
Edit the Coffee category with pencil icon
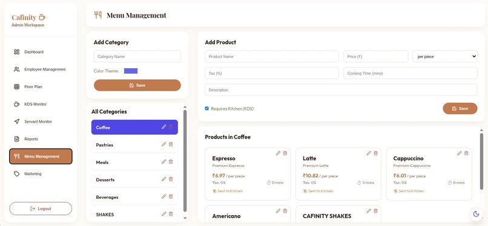[x=163, y=127]
